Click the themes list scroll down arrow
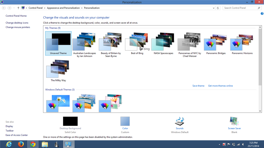Viewport: 264px width, 148px height. [260, 111]
